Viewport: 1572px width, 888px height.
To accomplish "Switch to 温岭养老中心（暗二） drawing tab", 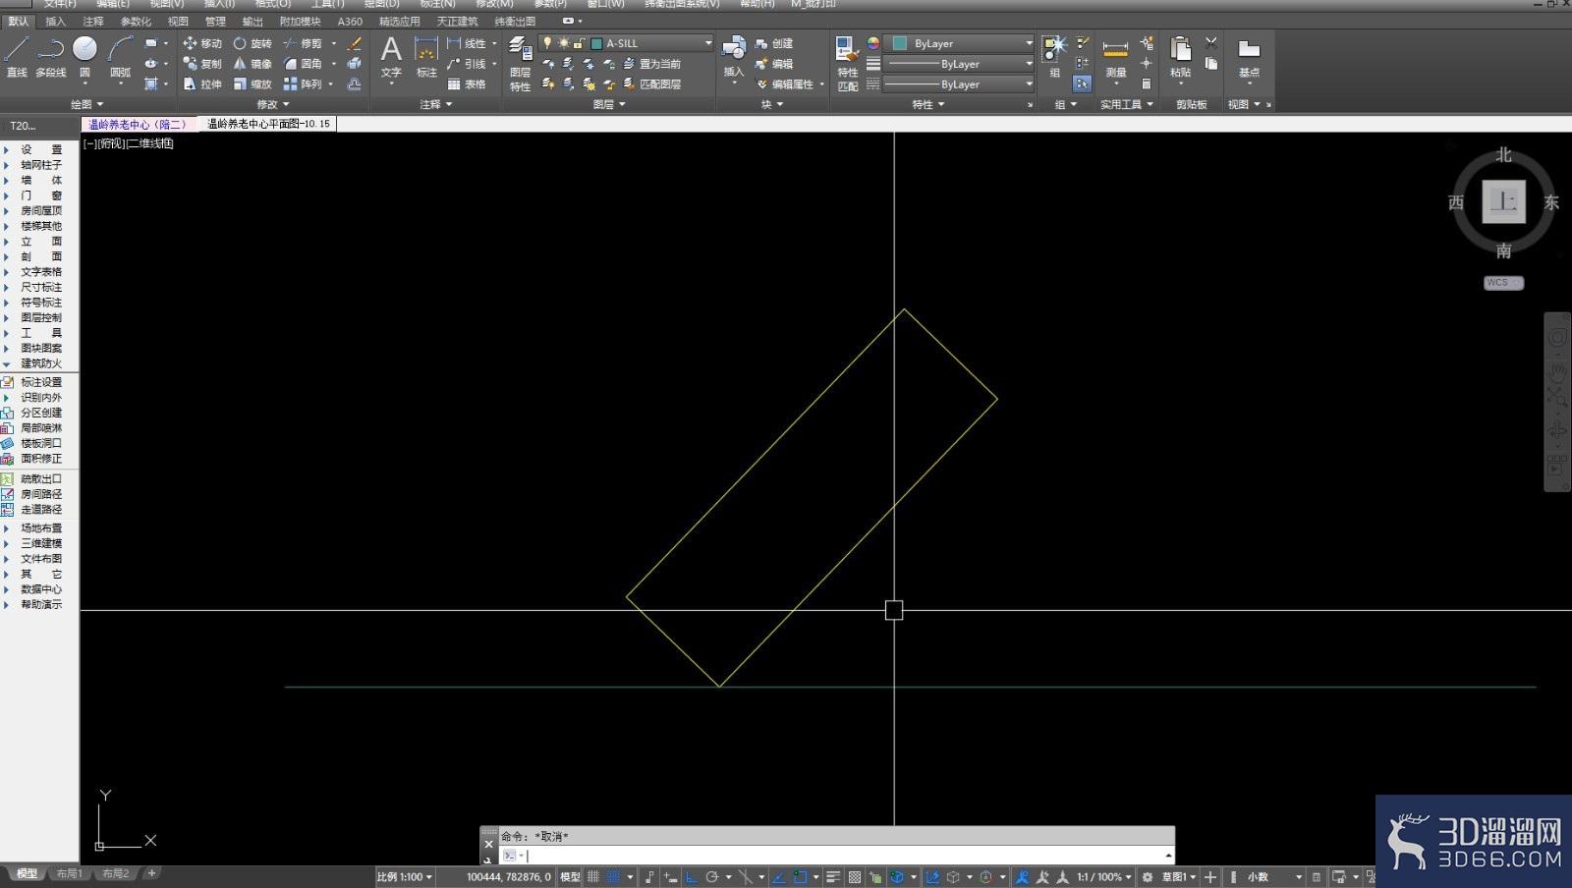I will pyautogui.click(x=139, y=124).
